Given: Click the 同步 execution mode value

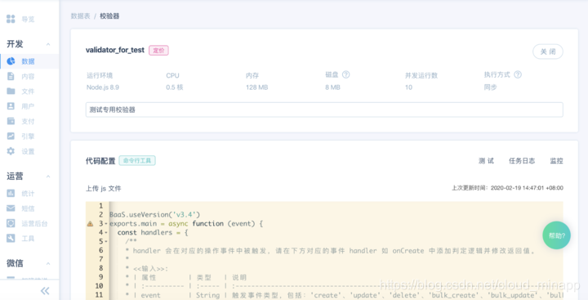Looking at the screenshot, I should point(491,87).
